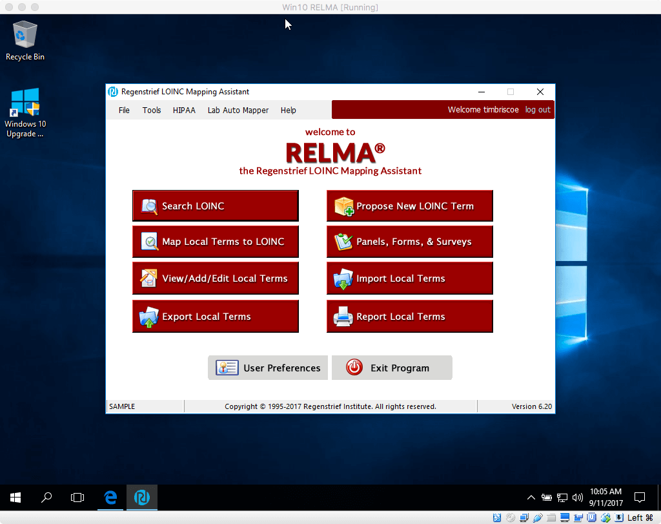Click the Version 6.20 status text

pos(532,406)
